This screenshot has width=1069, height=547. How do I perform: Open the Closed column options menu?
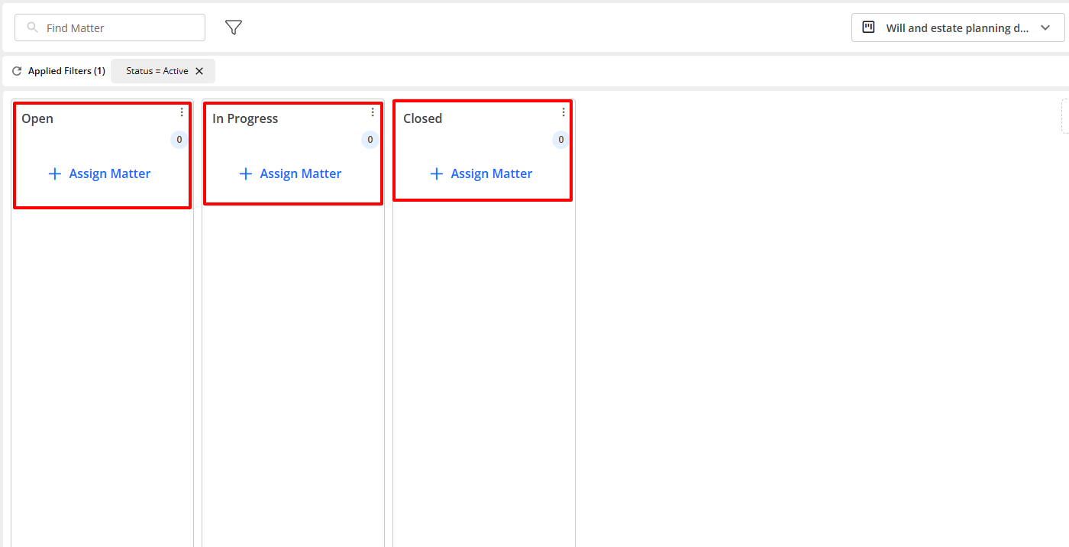(x=563, y=112)
